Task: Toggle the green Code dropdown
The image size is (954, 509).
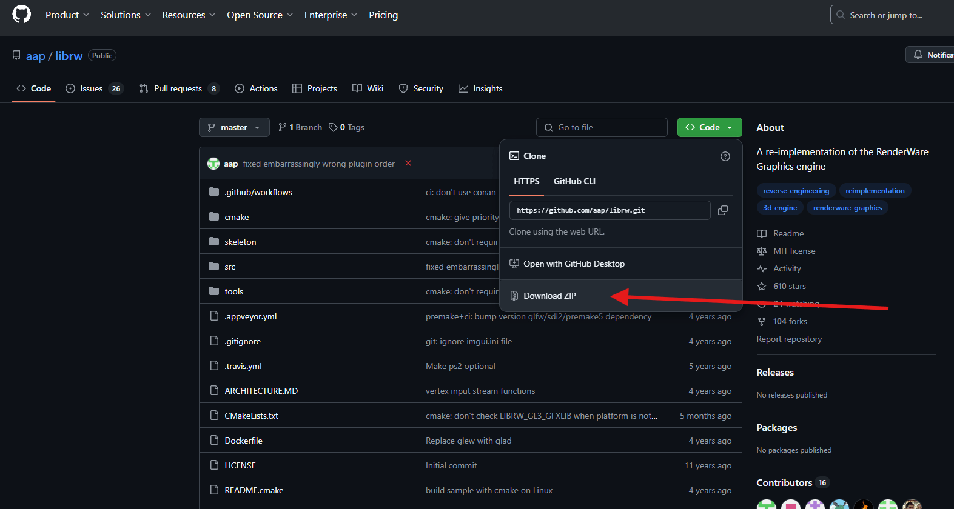Action: click(710, 127)
